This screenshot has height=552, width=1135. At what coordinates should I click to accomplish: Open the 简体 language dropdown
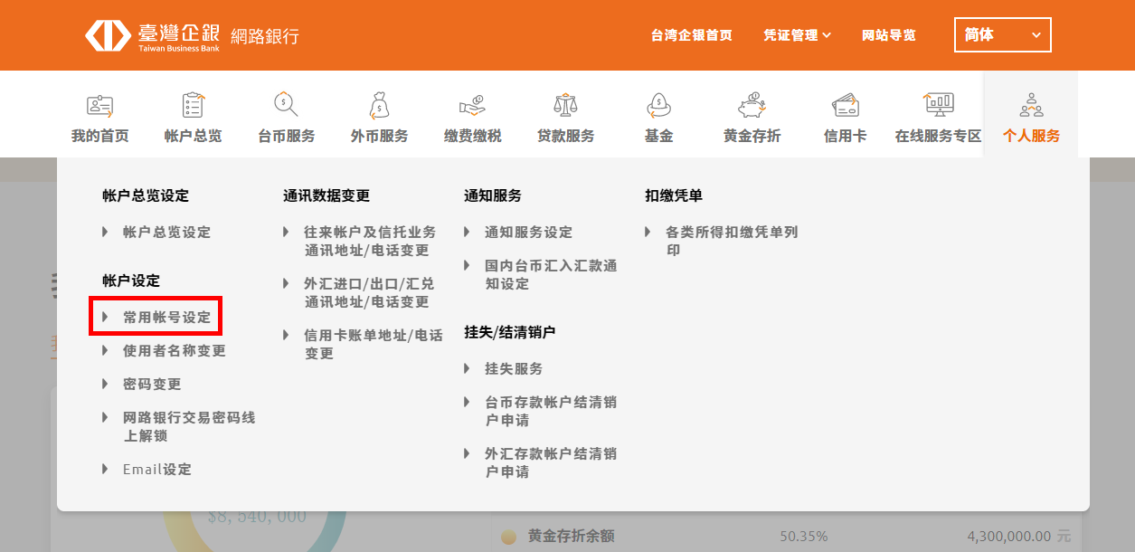tap(1002, 35)
